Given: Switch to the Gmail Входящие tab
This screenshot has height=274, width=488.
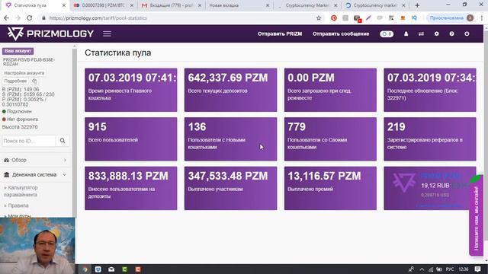Looking at the screenshot, I should 171,5.
